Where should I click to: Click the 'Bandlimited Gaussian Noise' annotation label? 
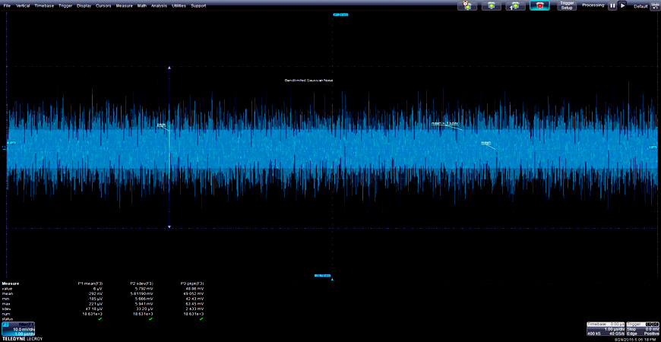pos(309,80)
